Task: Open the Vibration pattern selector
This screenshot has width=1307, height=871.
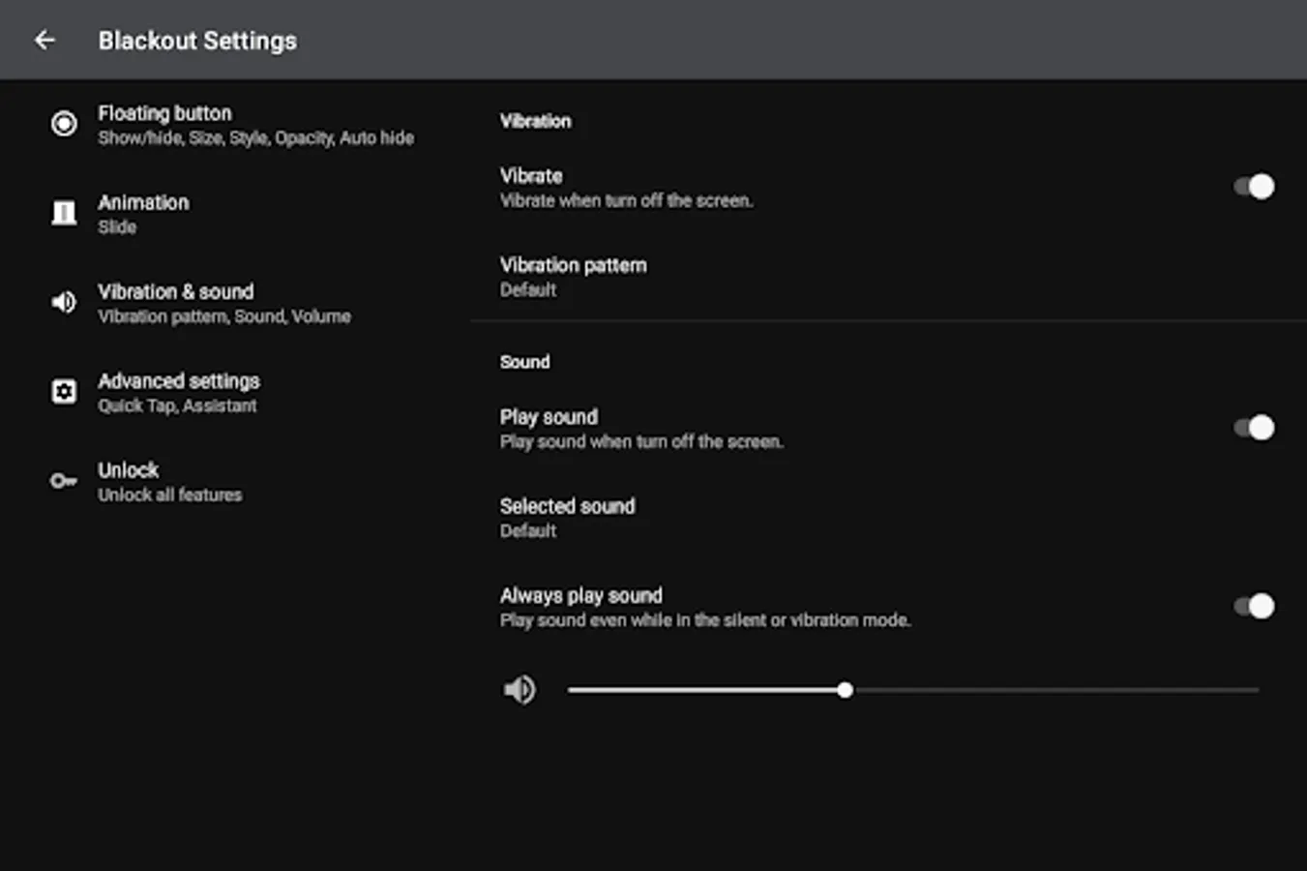Action: tap(573, 276)
